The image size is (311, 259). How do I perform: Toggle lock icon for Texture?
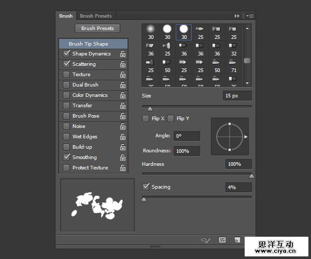(123, 75)
